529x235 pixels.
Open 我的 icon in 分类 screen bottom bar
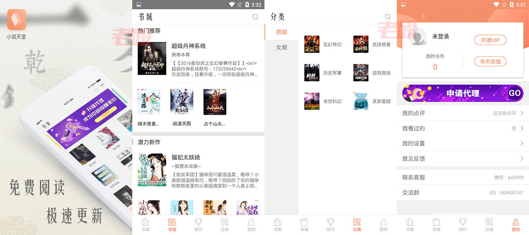point(383,222)
